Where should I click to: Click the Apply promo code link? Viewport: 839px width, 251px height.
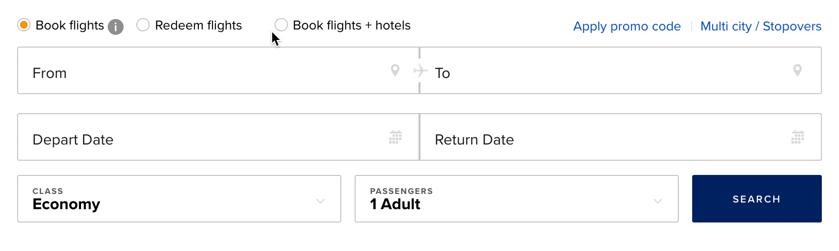pos(627,26)
